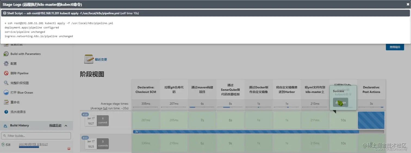This screenshot has width=411, height=153.
Task: Select log line 'ingress.networking.k8s.io/pipeline unchanged'
Action: pos(39,36)
